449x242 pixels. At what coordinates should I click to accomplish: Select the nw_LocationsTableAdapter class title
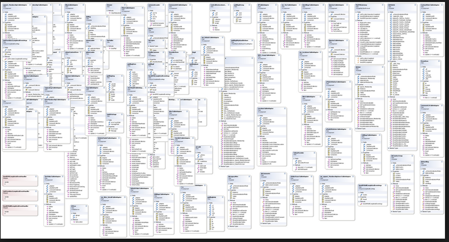(x=309, y=52)
